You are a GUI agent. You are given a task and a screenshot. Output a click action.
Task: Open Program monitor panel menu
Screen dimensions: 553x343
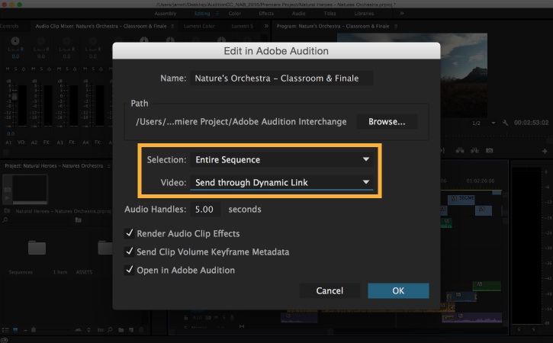click(396, 26)
